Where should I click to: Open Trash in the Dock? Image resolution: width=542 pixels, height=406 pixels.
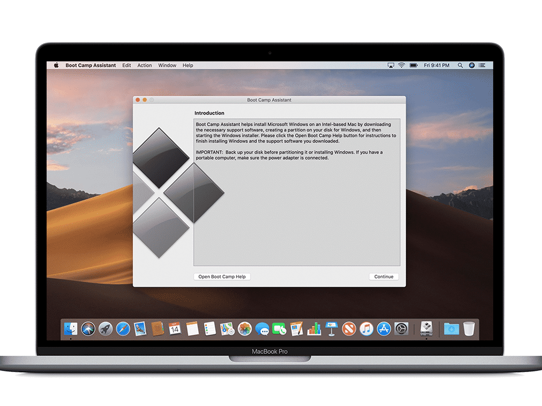pos(469,329)
